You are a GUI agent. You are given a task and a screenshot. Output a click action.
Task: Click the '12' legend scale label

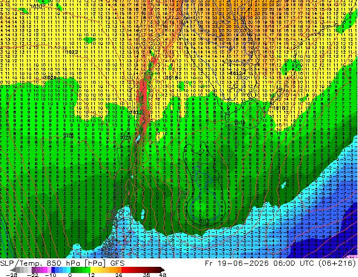click(x=91, y=275)
